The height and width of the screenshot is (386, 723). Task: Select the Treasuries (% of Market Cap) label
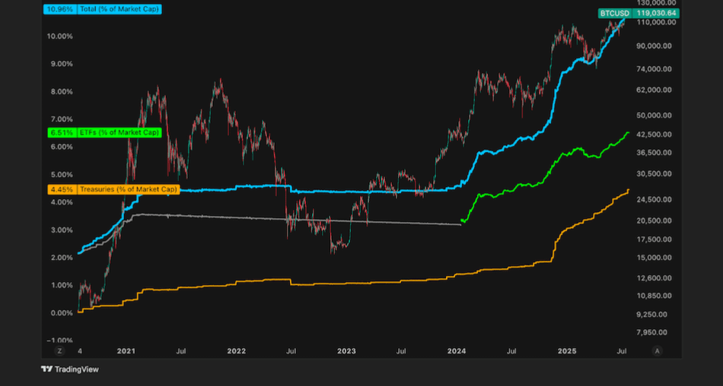pos(128,189)
